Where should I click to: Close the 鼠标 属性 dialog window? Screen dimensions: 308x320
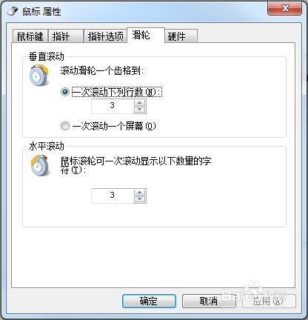click(285, 9)
